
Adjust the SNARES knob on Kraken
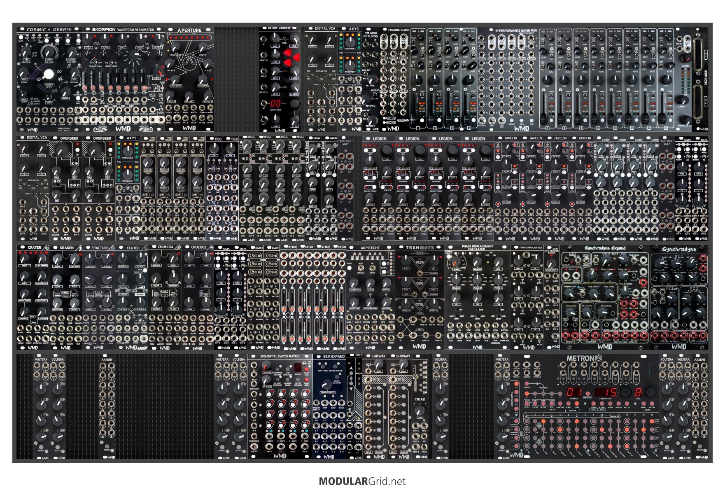74,303
